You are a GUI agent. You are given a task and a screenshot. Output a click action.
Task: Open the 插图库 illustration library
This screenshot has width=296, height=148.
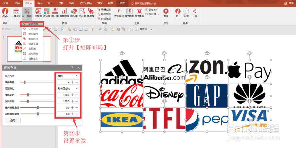(x=91, y=13)
